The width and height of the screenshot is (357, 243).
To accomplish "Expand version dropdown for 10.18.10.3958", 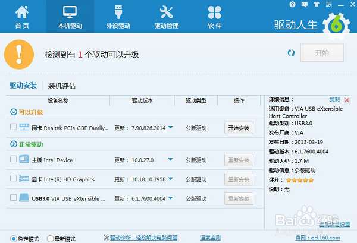I will click(x=171, y=179).
